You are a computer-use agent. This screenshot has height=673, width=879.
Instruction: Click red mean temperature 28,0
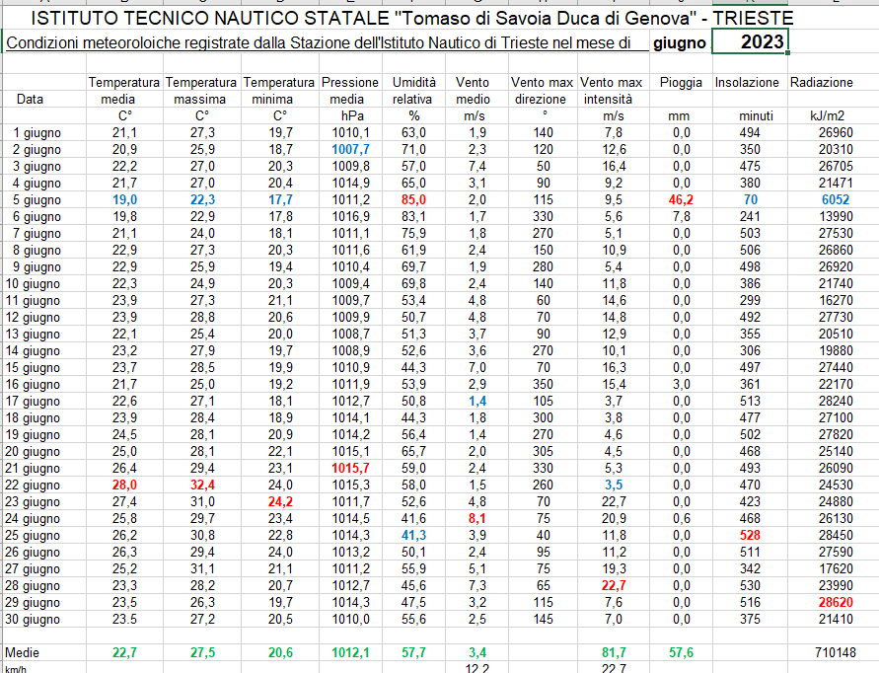(x=124, y=486)
